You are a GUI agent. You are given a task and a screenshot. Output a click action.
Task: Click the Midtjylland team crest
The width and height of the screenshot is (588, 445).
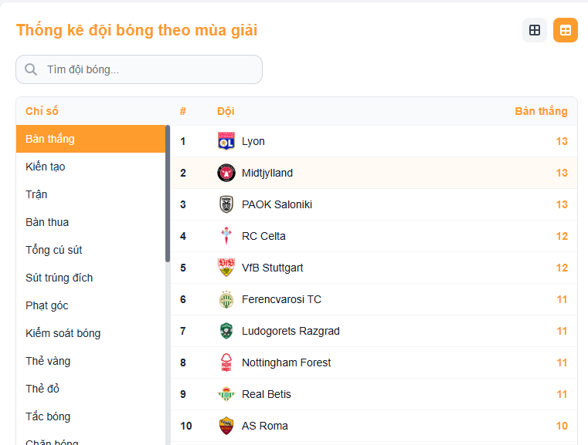pyautogui.click(x=226, y=173)
